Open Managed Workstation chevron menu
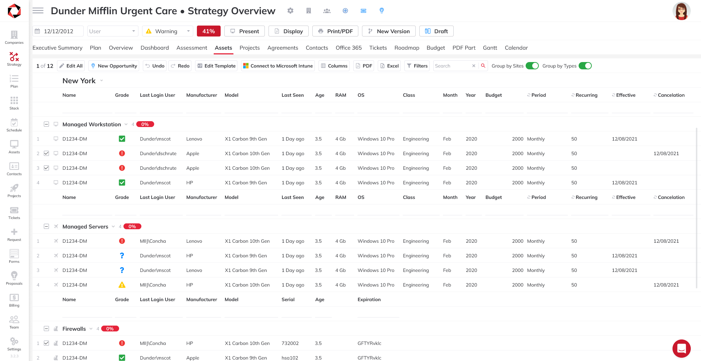 pos(126,124)
